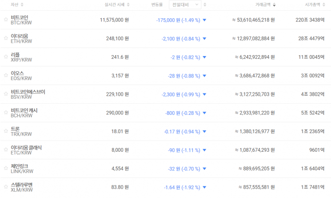Viewport: 331px width, 198px height.
Task: Favorite the 이더리움 ETH/KRW star
Action: click(6, 38)
